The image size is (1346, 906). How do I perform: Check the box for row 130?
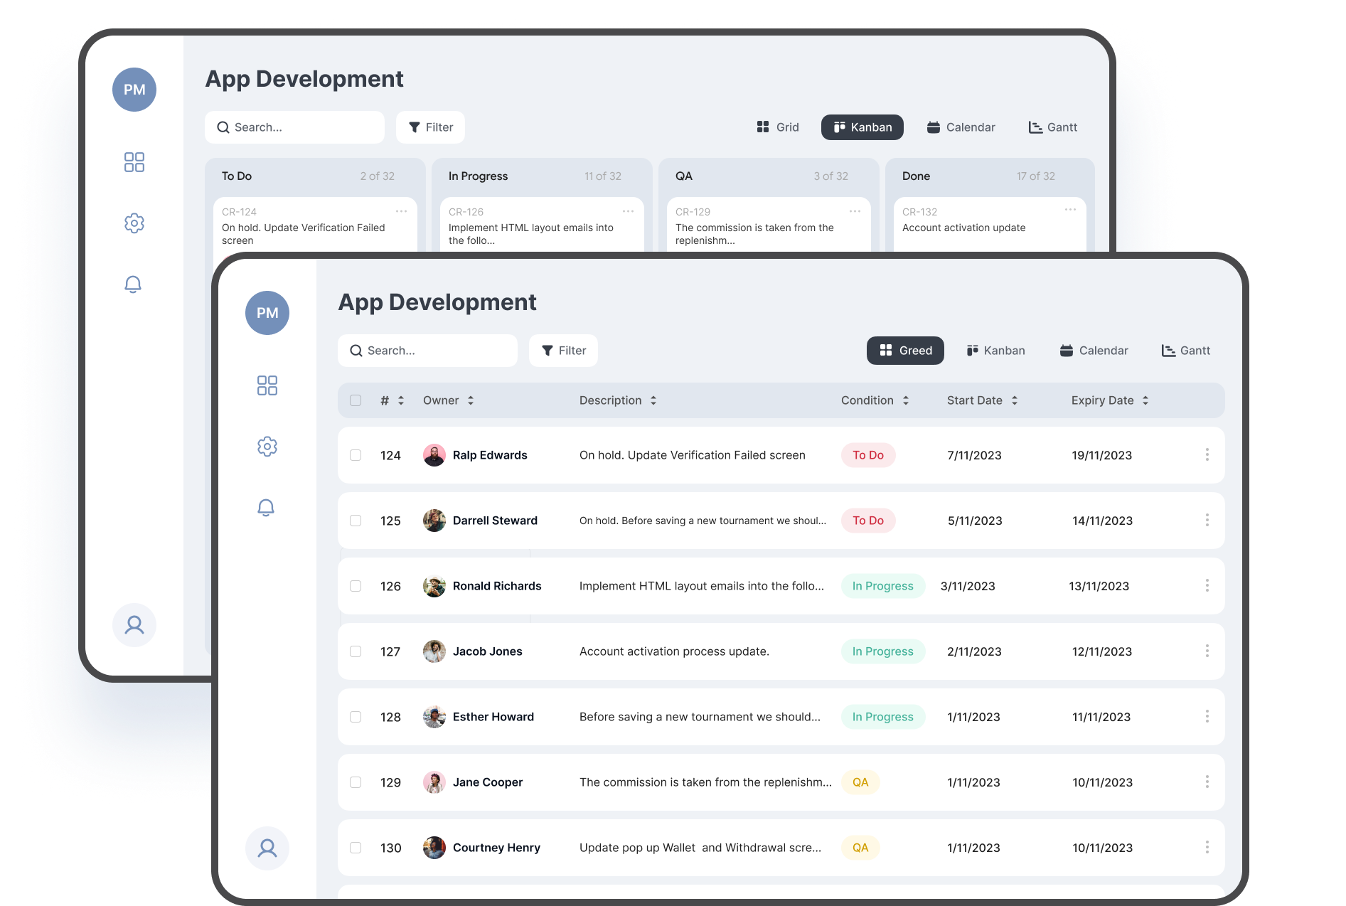pos(356,848)
